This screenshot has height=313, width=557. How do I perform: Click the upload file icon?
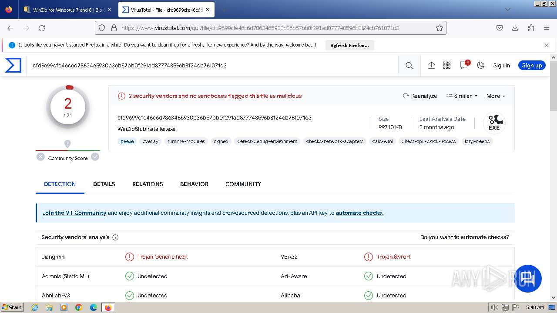pos(431,65)
